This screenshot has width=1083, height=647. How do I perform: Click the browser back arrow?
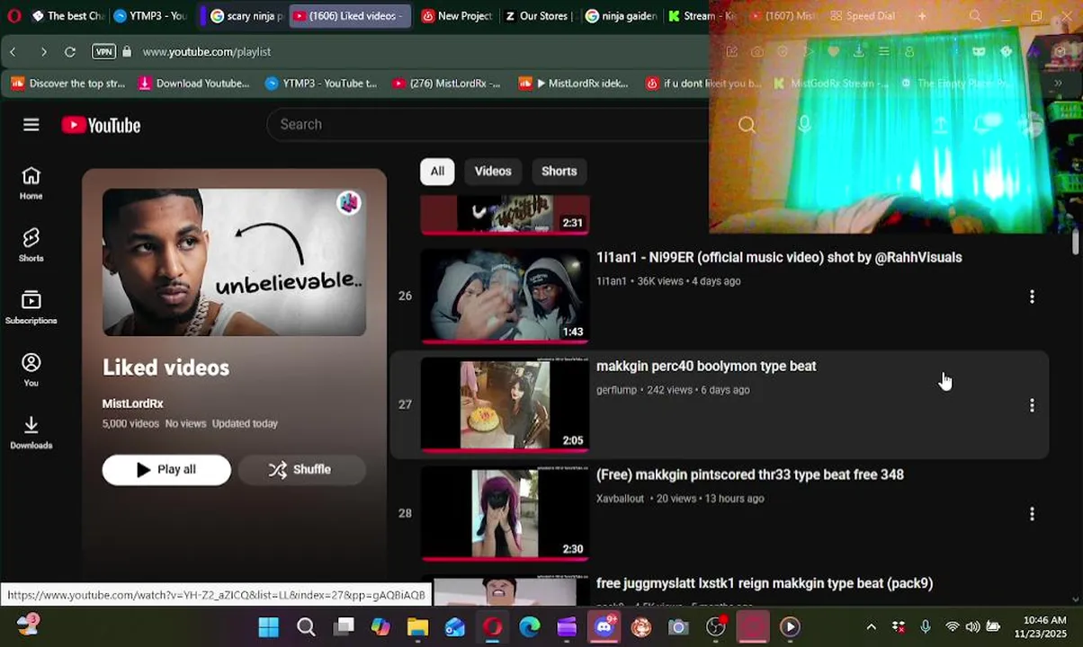13,52
